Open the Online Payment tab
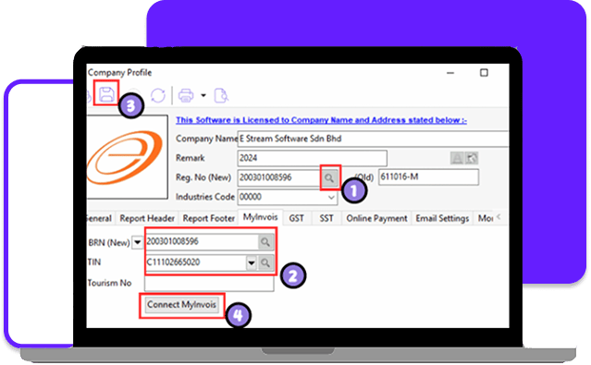The width and height of the screenshot is (591, 365). (376, 218)
